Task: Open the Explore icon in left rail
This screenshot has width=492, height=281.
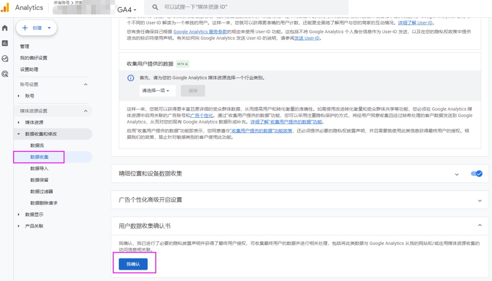Action: click(5, 59)
